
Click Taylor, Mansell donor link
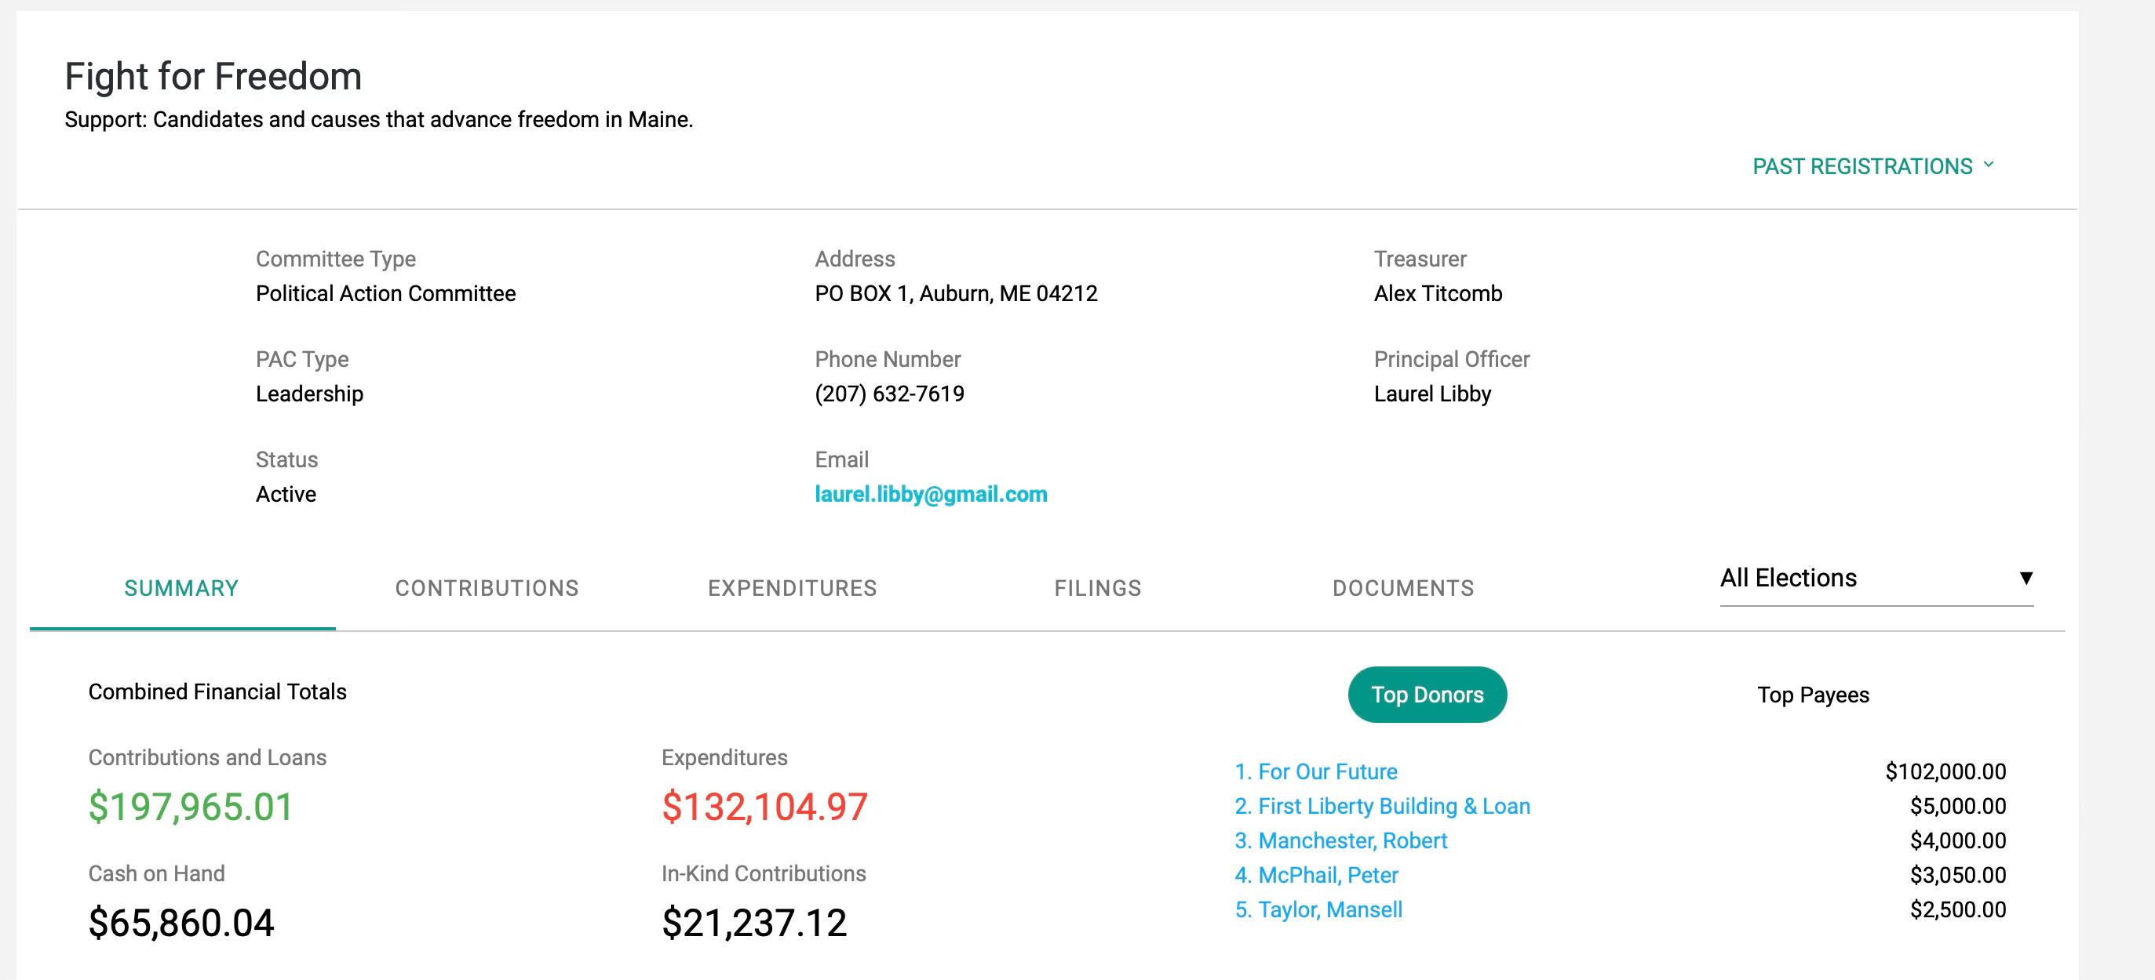coord(1329,909)
